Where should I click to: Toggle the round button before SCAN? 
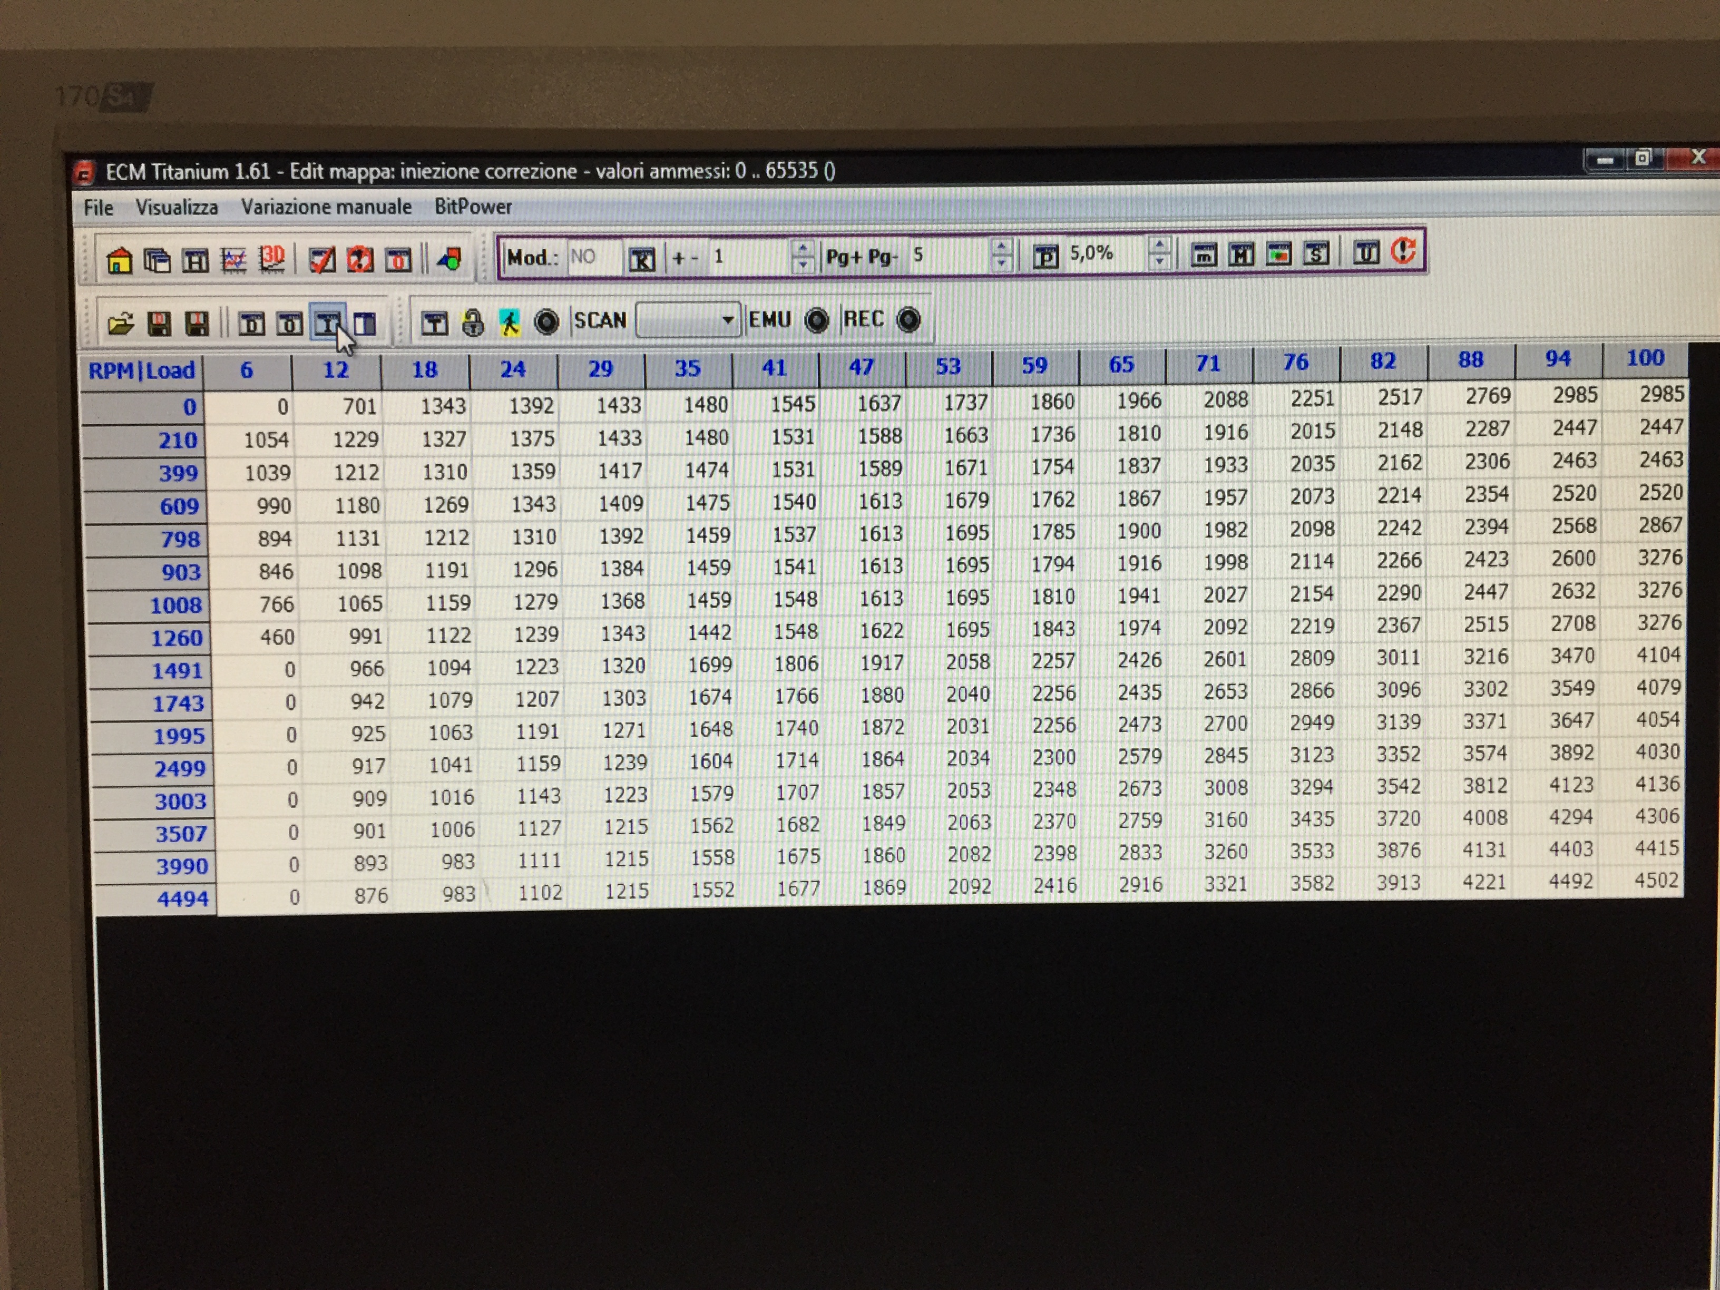point(546,321)
